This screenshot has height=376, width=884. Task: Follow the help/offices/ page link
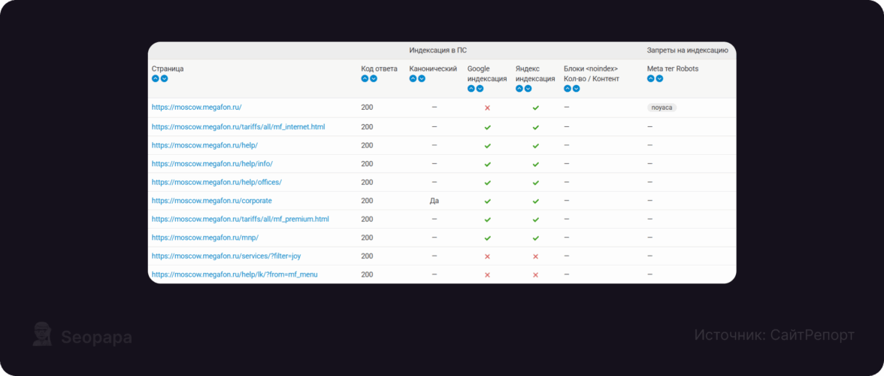click(x=216, y=182)
